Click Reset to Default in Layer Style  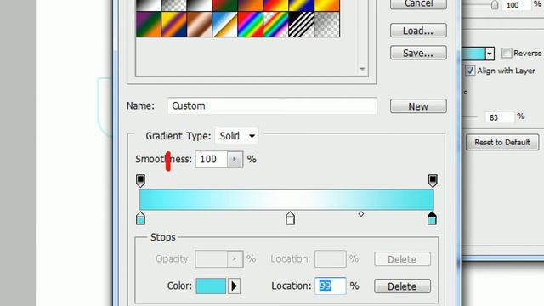(502, 142)
